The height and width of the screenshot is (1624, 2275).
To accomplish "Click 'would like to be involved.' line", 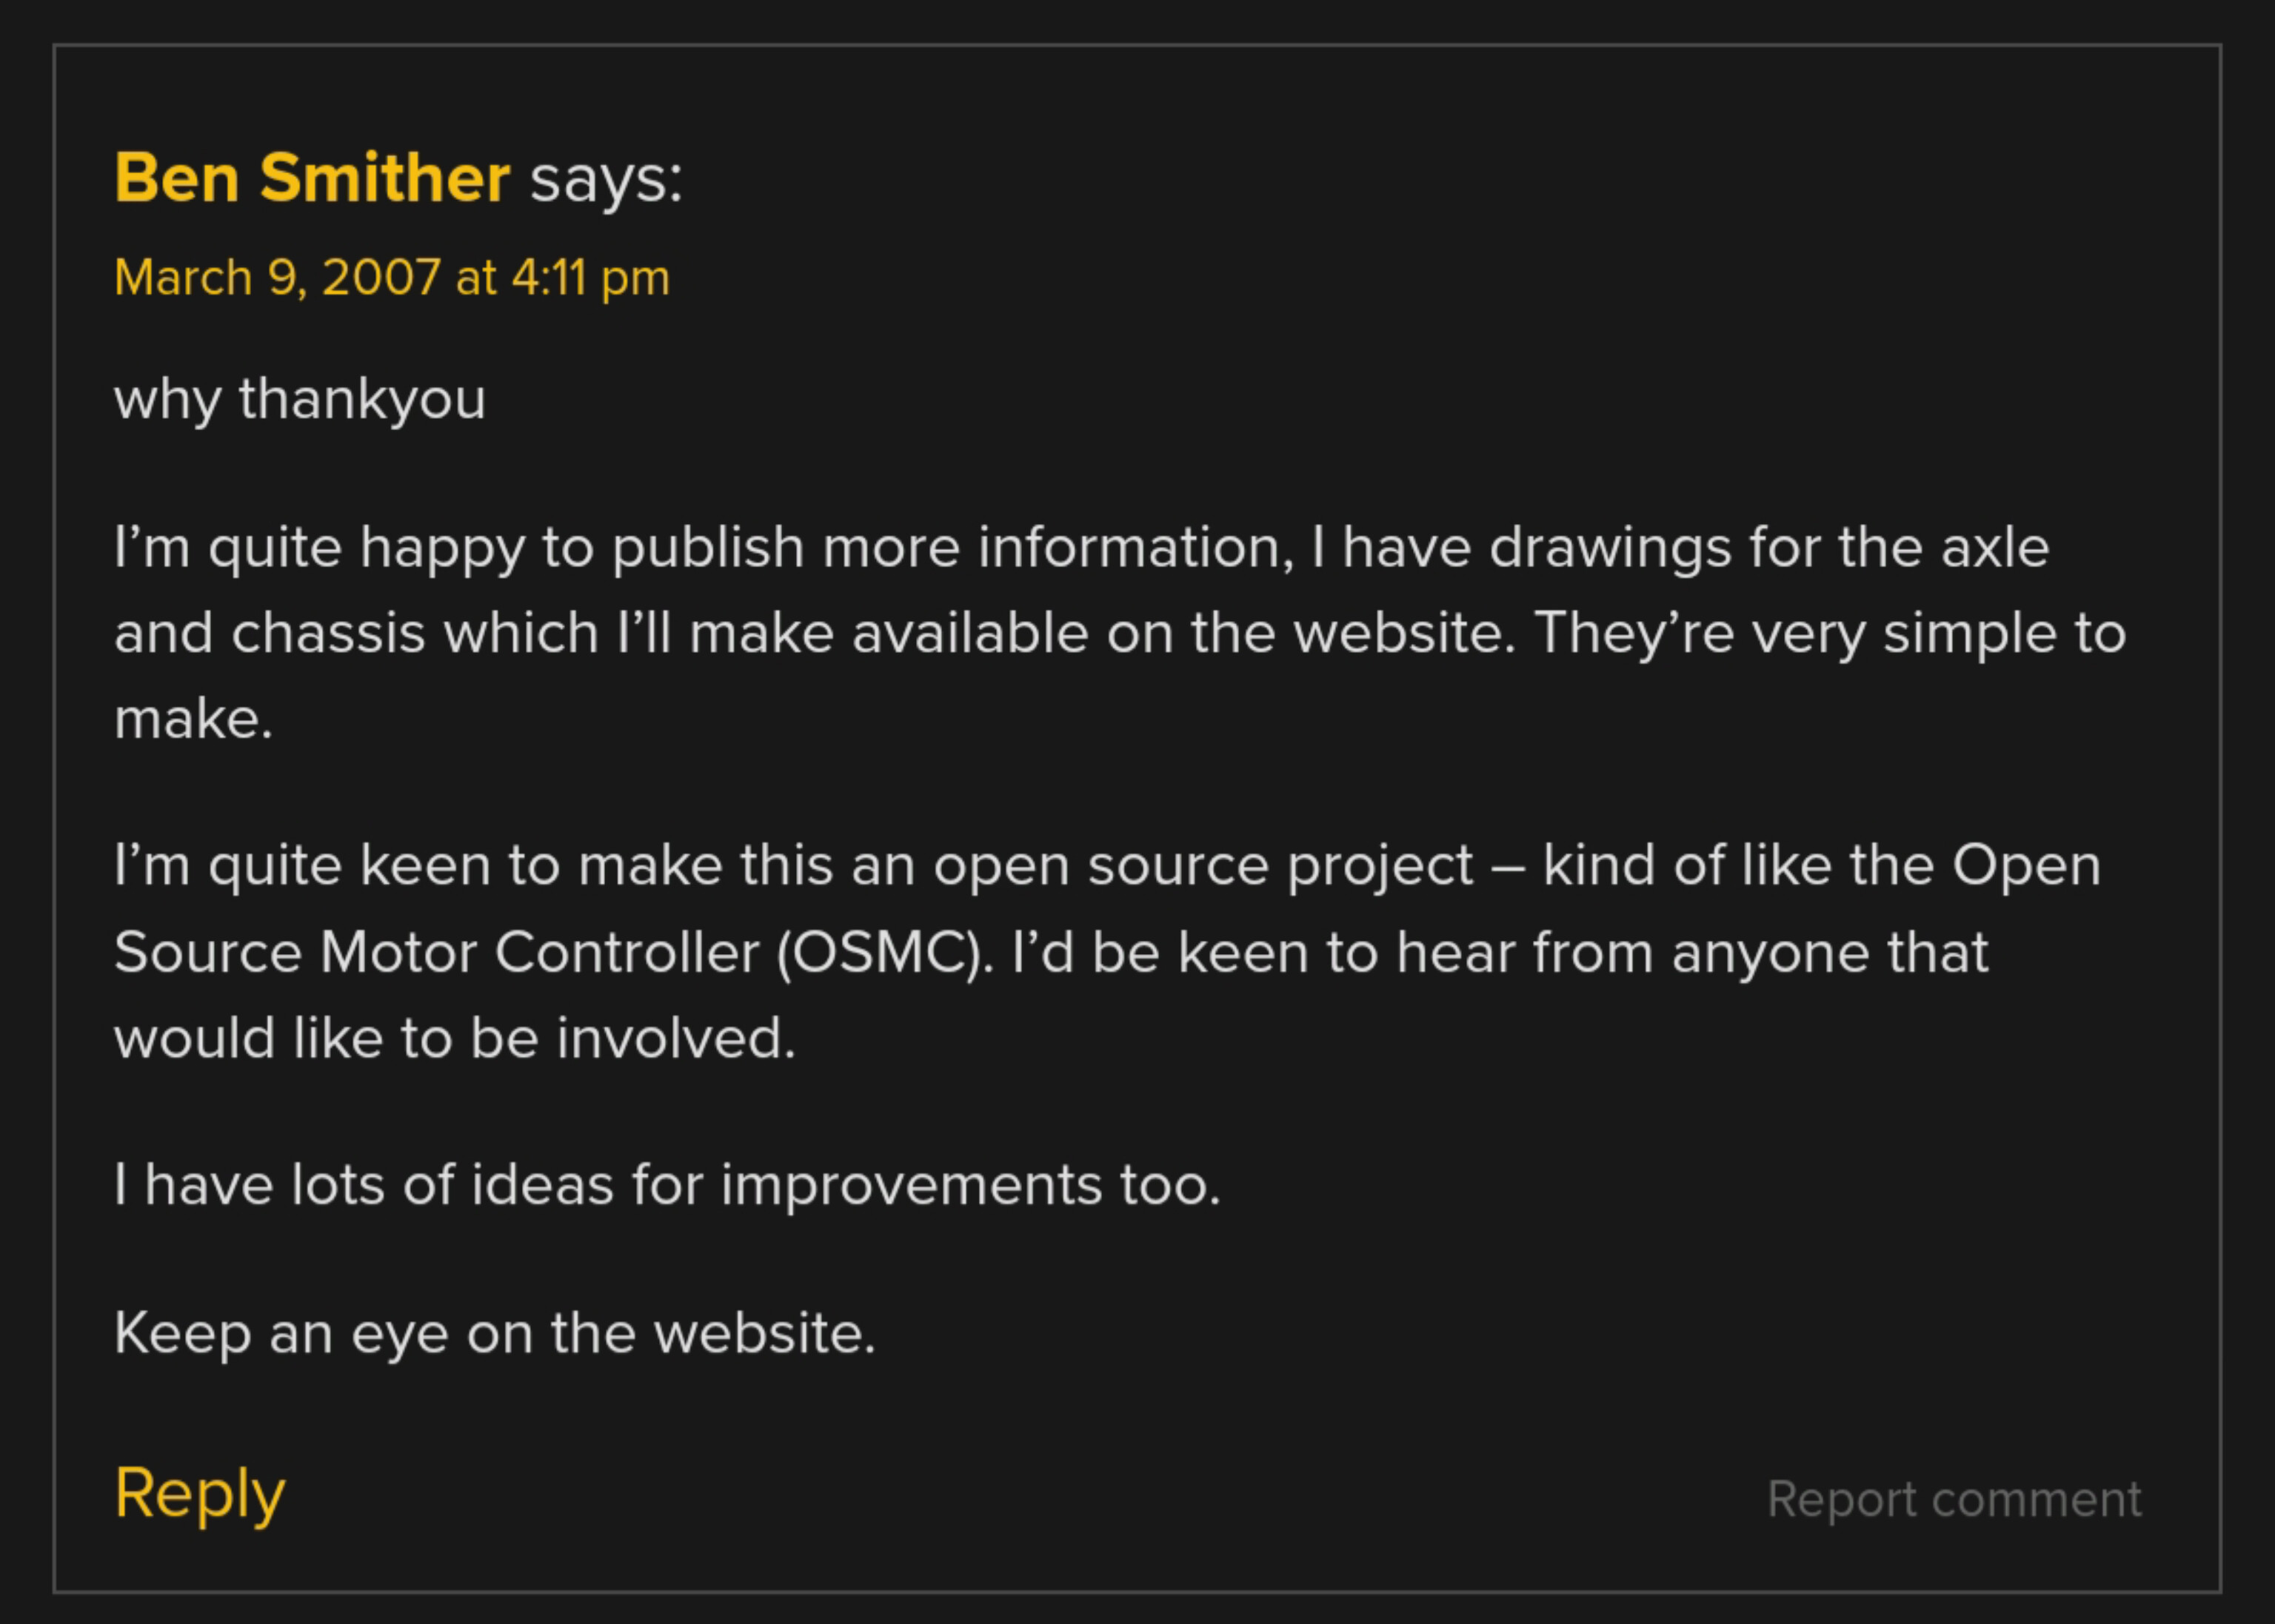I will [x=455, y=1038].
